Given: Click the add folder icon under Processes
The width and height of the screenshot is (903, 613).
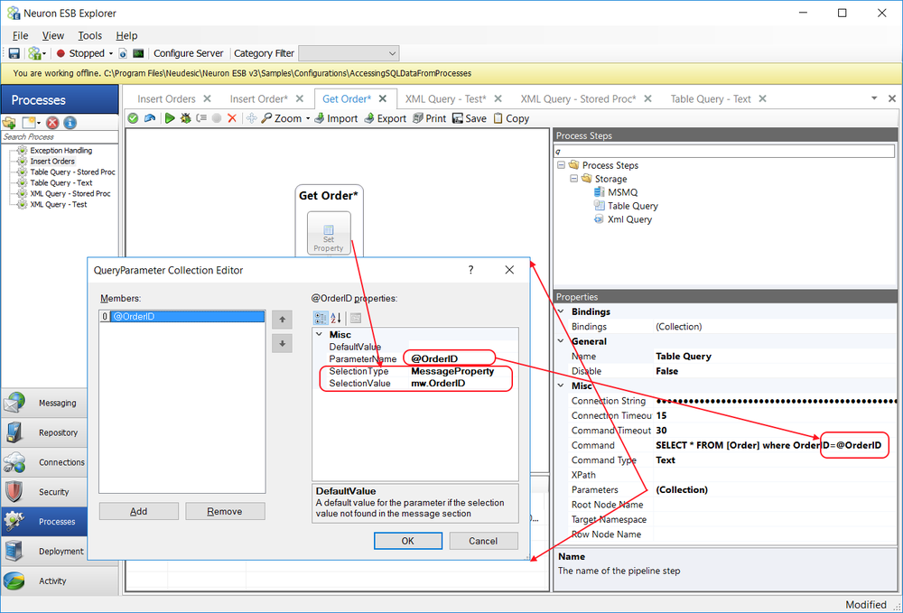Looking at the screenshot, I should click(x=9, y=123).
